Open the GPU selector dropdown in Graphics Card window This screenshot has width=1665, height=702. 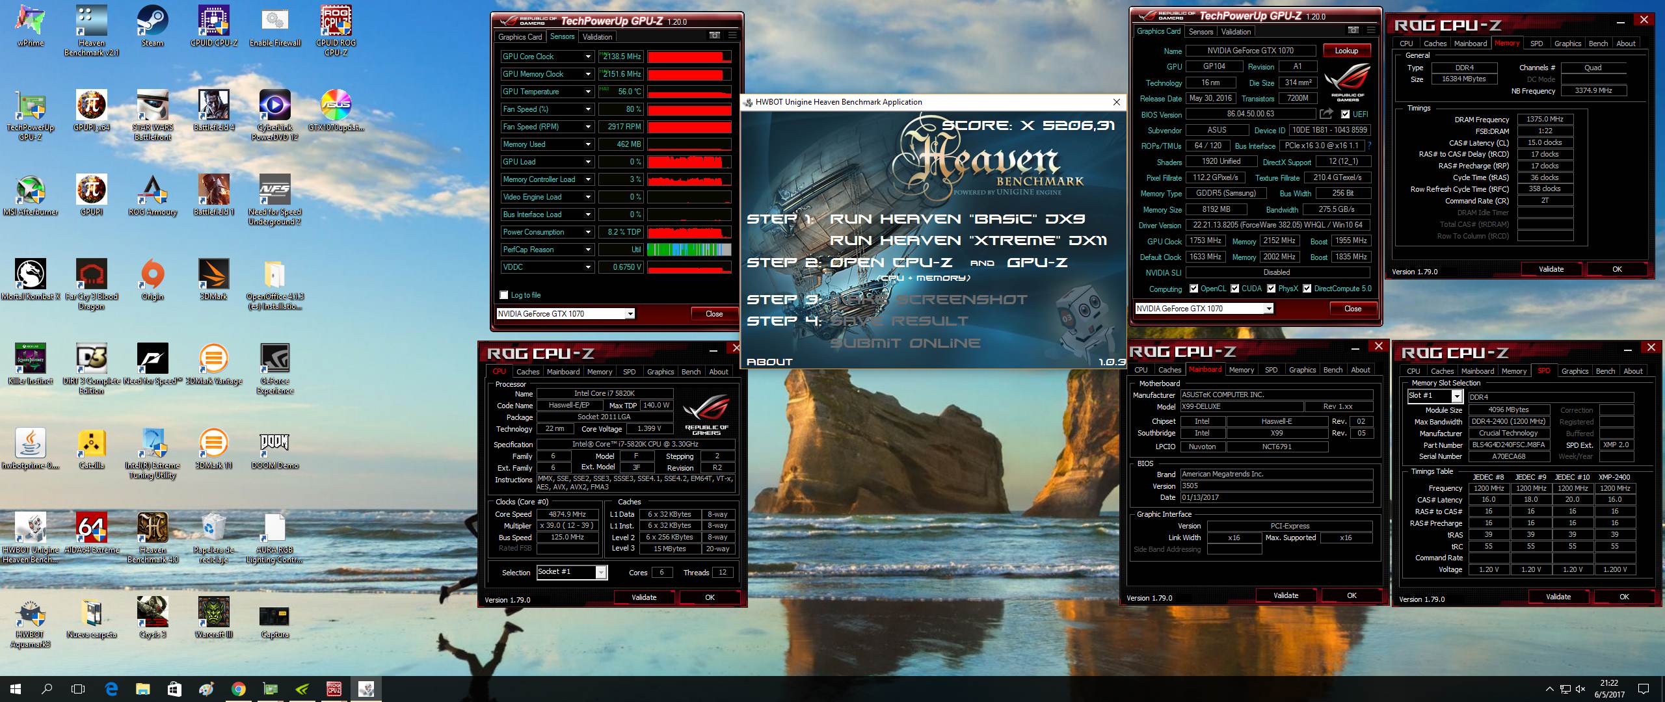1268,309
